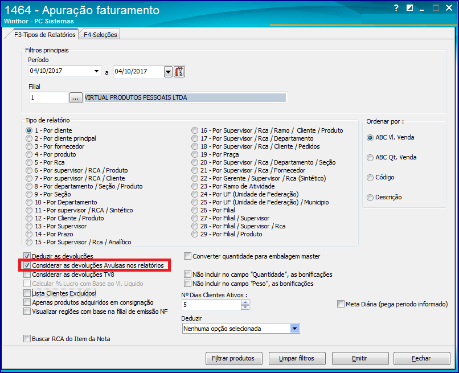Switch to the F4-Seleções tab
Image resolution: width=459 pixels, height=373 pixels.
[x=100, y=35]
